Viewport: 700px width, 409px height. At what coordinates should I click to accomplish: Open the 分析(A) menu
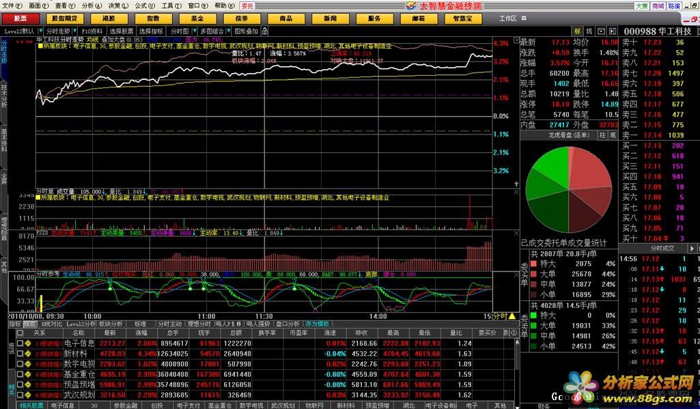pos(92,6)
